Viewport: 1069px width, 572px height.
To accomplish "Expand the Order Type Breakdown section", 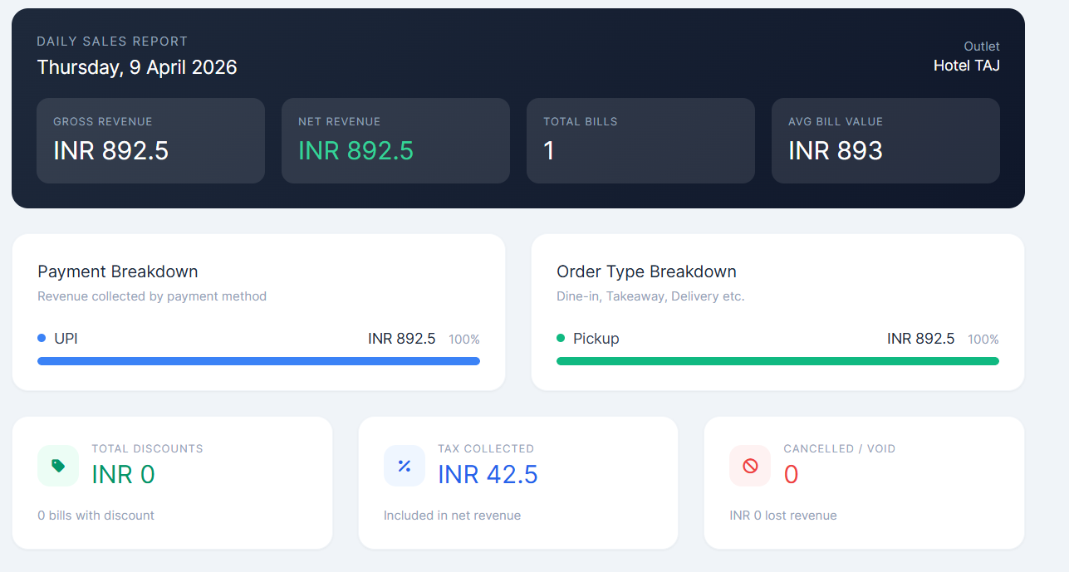I will click(x=646, y=271).
